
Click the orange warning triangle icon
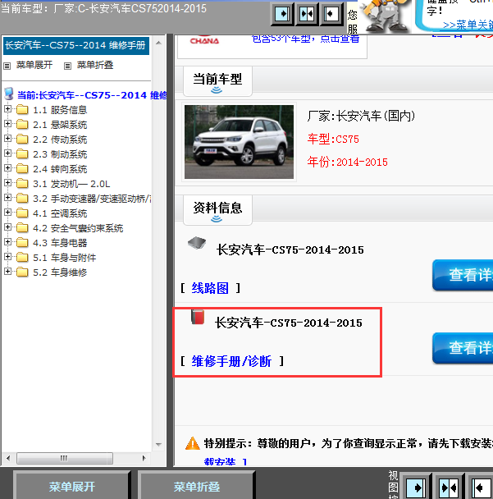tap(193, 443)
